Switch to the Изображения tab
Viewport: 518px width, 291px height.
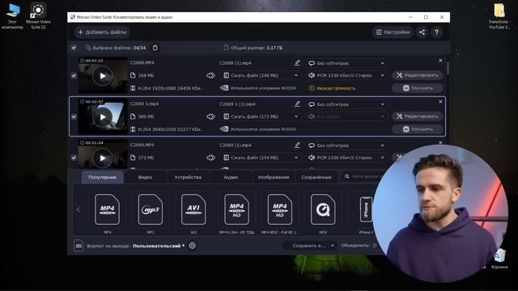pyautogui.click(x=274, y=177)
